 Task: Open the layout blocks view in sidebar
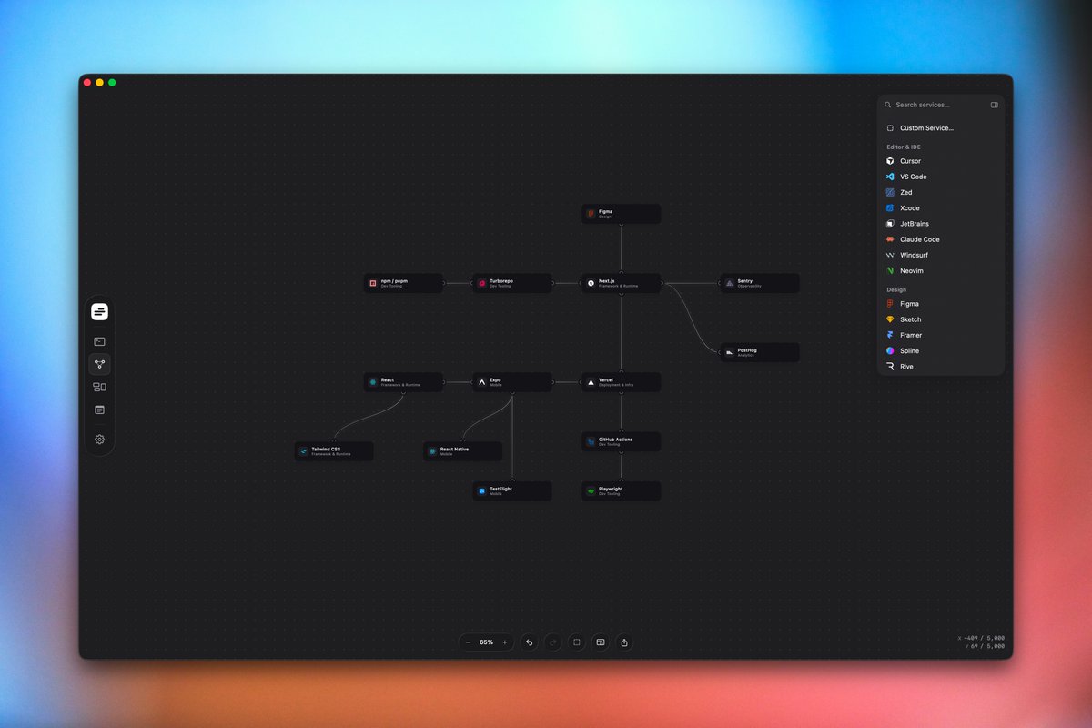pyautogui.click(x=99, y=387)
